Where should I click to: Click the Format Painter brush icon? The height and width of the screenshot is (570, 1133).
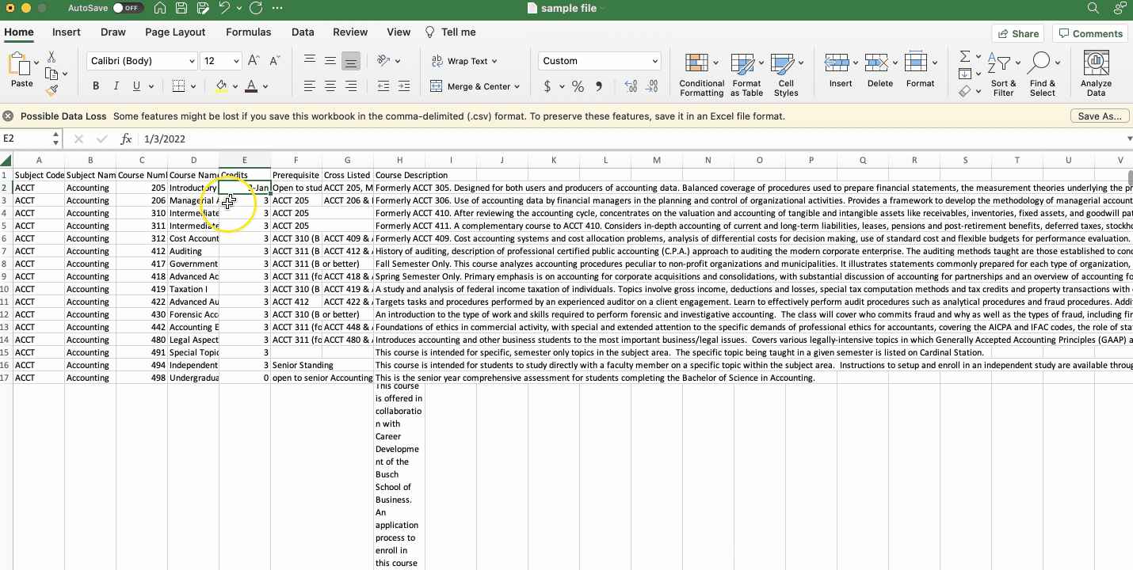click(51, 90)
